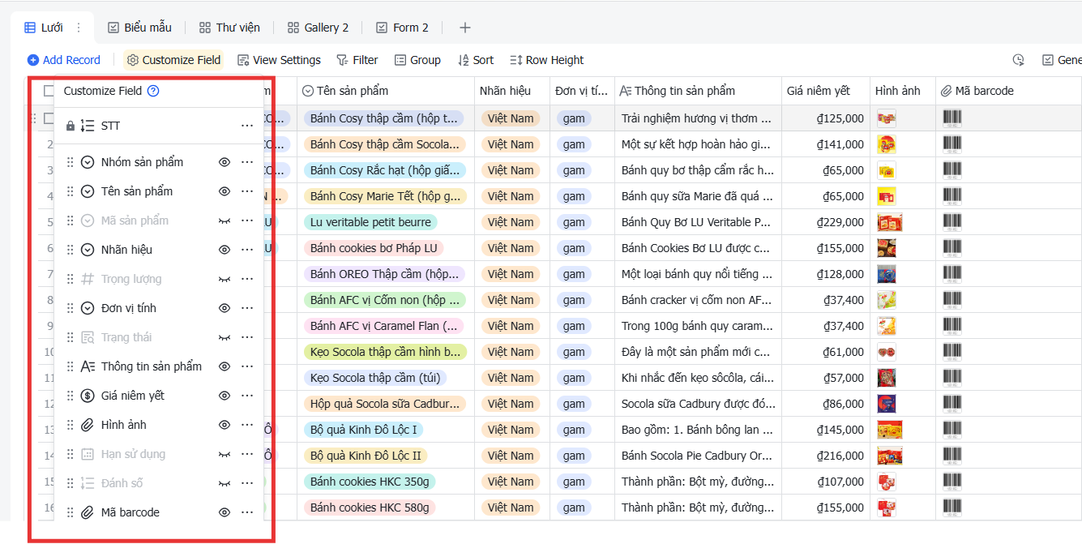Image resolution: width=1082 pixels, height=544 pixels.
Task: Open the Lưới tab three-dot options
Action: (x=79, y=28)
